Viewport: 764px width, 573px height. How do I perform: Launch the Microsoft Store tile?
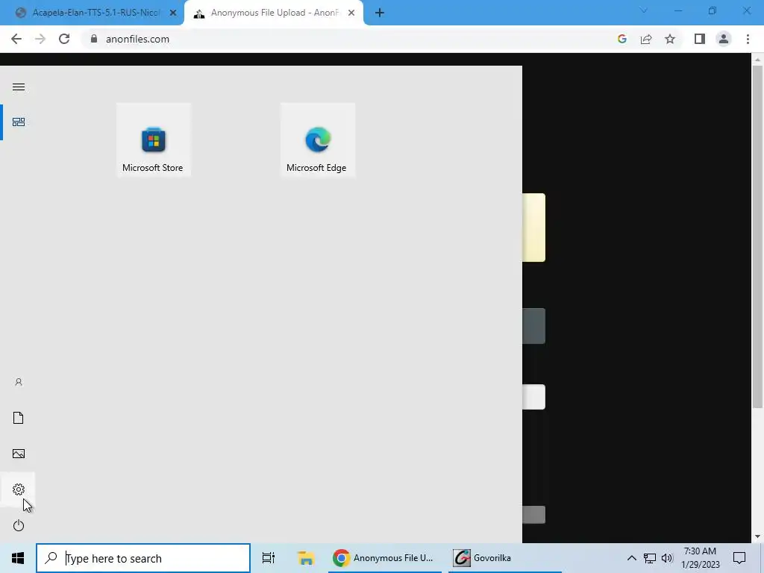[x=154, y=140]
